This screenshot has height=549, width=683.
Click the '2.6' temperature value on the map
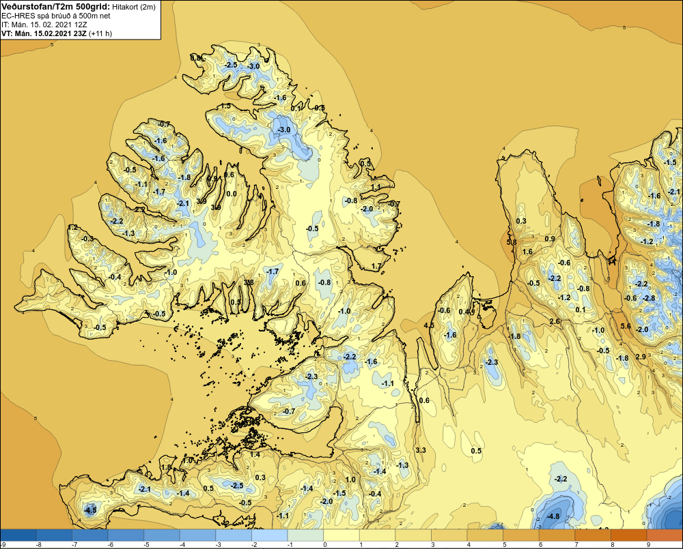point(555,321)
